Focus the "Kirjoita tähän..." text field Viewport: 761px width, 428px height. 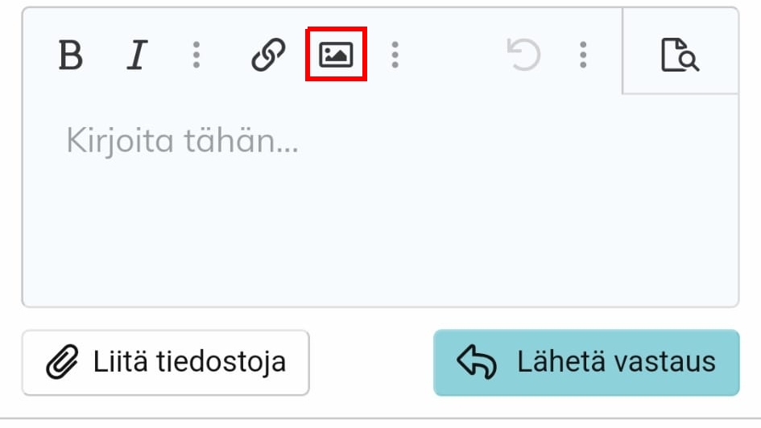pyautogui.click(x=182, y=142)
